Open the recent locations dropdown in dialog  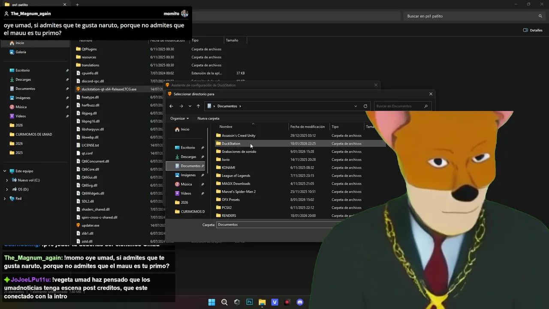pyautogui.click(x=190, y=106)
